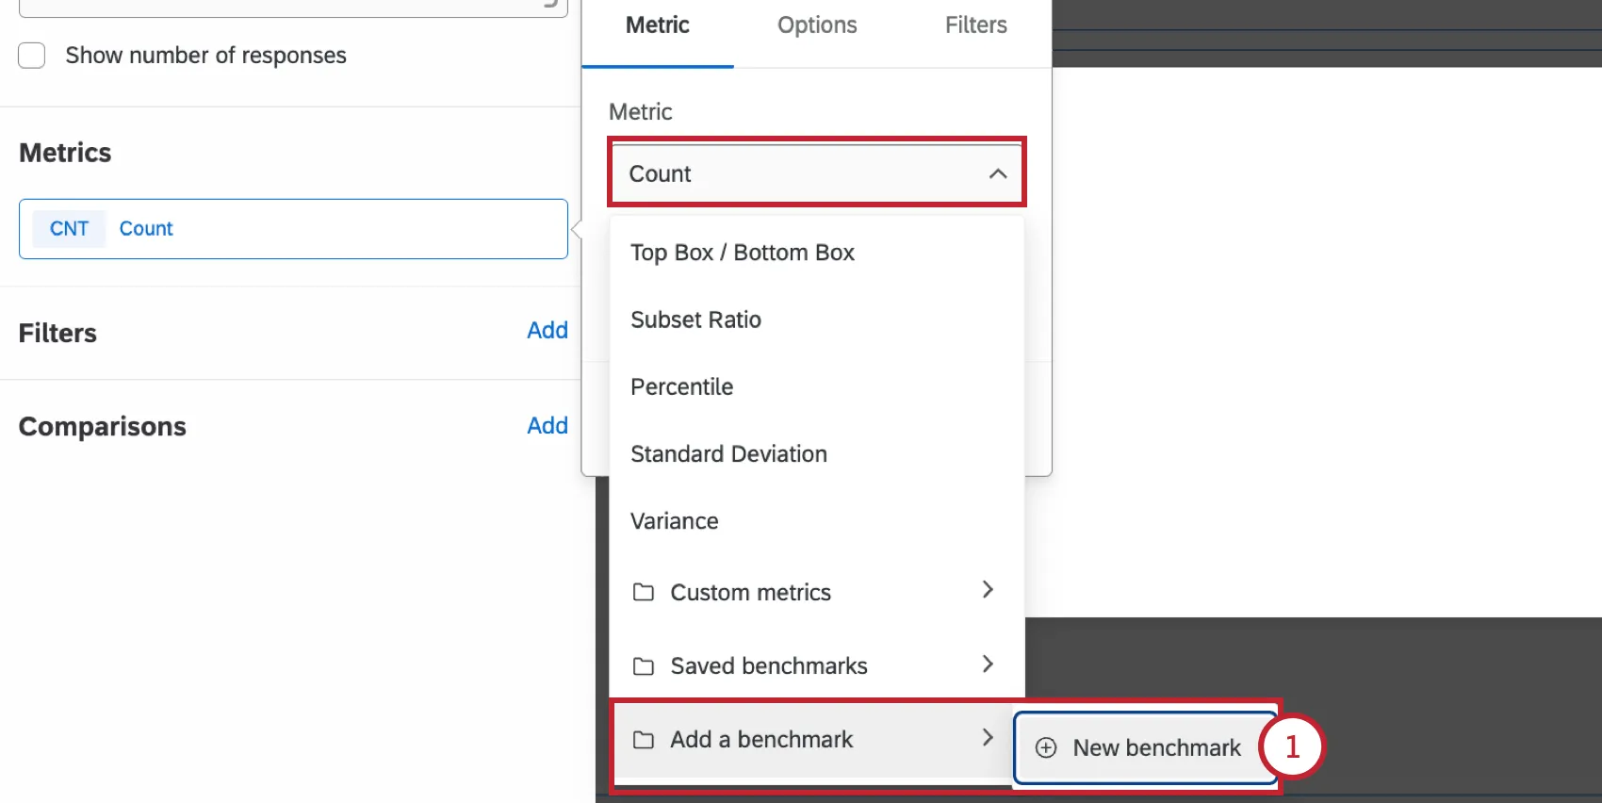Select the CNT Count metric row
Screen dimensions: 1602x803
293,229
